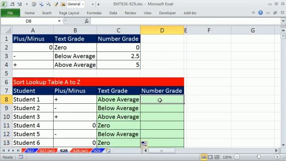The height and width of the screenshot is (161, 286).
Task: Minimize the ribbon with the caret icon
Action: coord(253,13)
